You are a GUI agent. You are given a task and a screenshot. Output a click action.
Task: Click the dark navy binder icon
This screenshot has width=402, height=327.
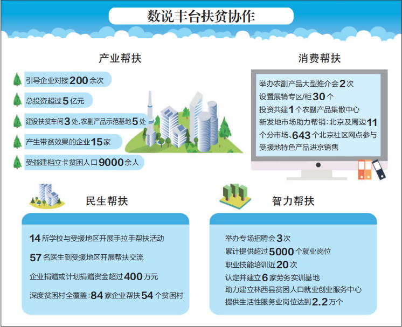[379, 169]
